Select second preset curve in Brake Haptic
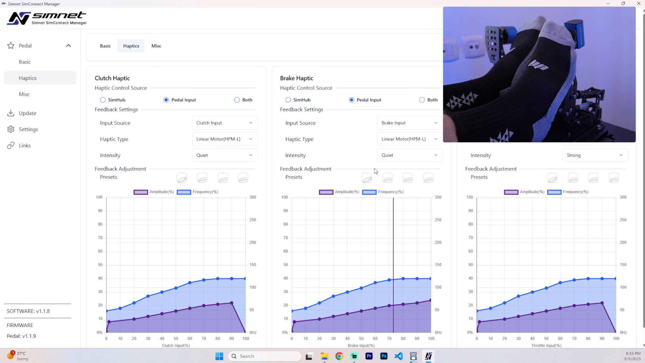Viewport: 645px width, 363px height. (387, 178)
